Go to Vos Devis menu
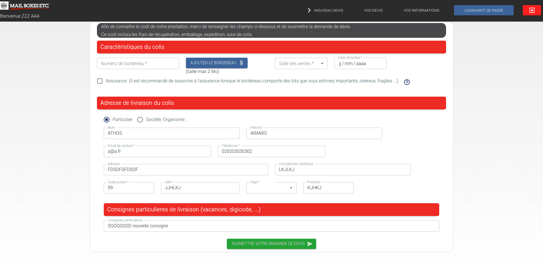Viewport: 543px width, 268px height. [x=373, y=10]
